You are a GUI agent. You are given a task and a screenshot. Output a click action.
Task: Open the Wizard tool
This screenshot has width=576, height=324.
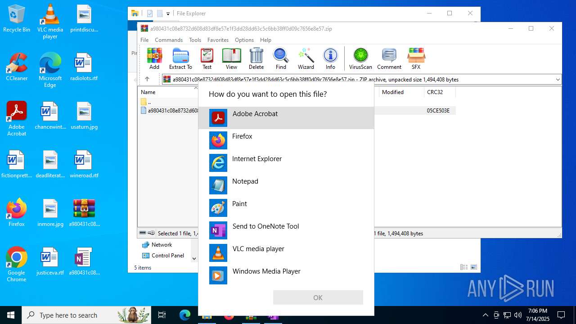306,59
